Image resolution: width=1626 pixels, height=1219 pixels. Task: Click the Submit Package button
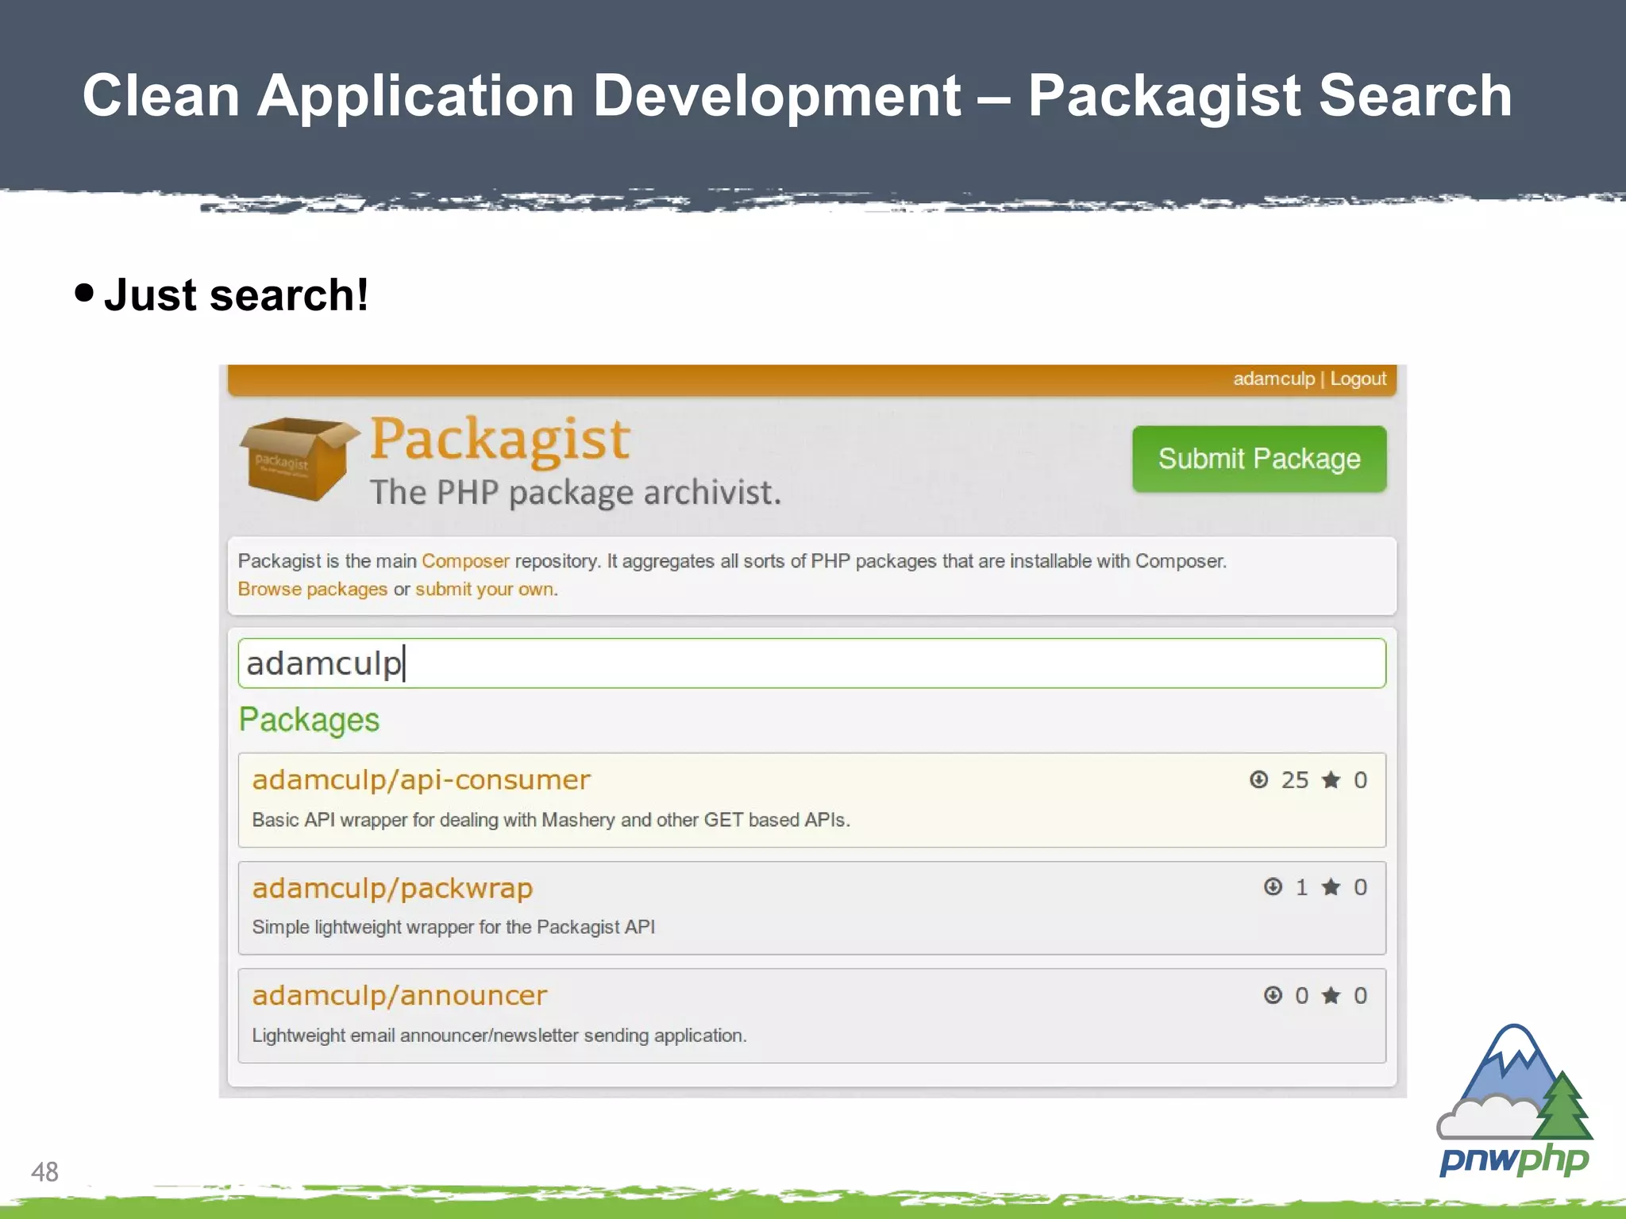coord(1259,459)
